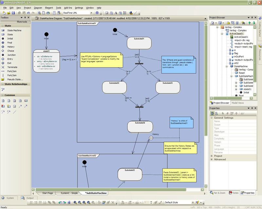Open the Notes panel tab

[x=234, y=193]
